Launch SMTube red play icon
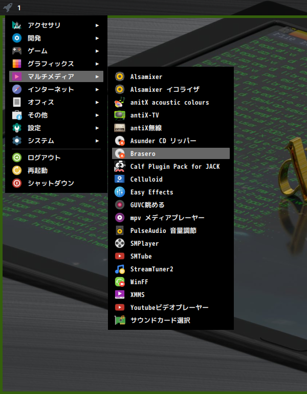307x394 pixels. tap(120, 256)
